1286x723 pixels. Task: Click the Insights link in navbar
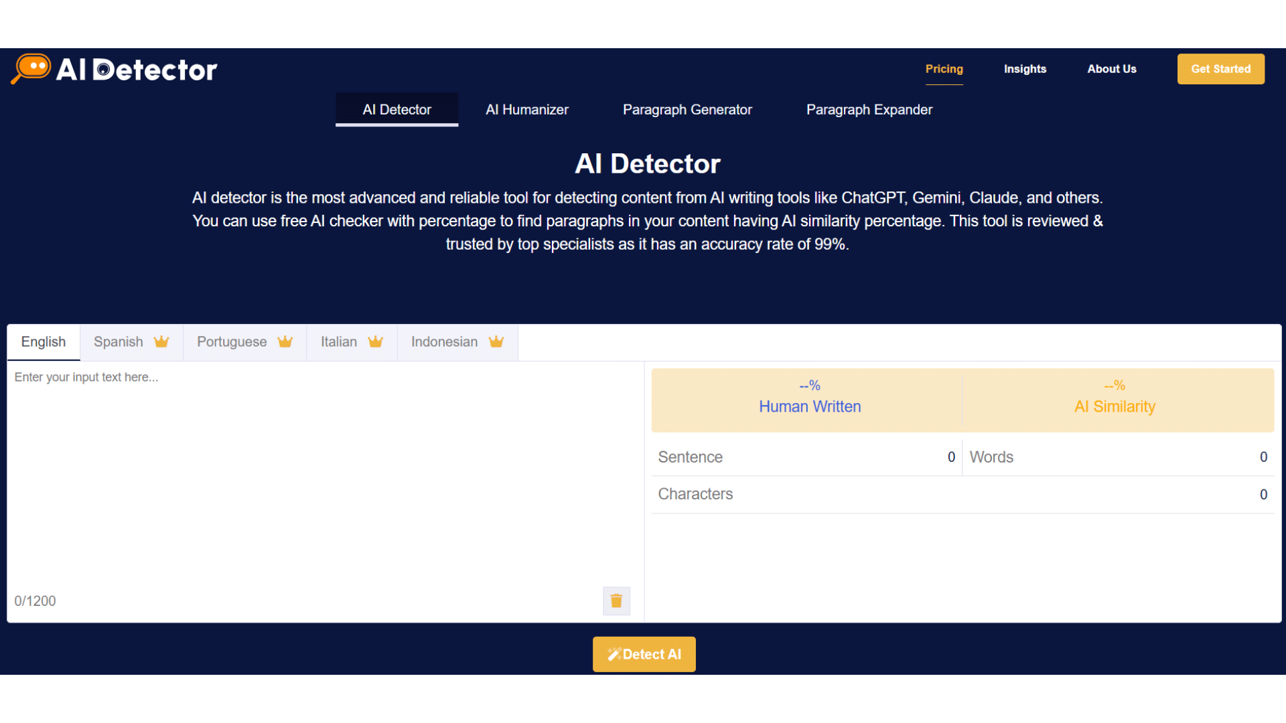[x=1025, y=69]
